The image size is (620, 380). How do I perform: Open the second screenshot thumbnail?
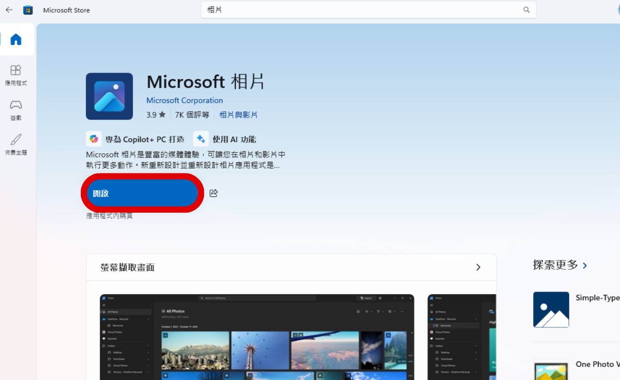click(x=462, y=337)
